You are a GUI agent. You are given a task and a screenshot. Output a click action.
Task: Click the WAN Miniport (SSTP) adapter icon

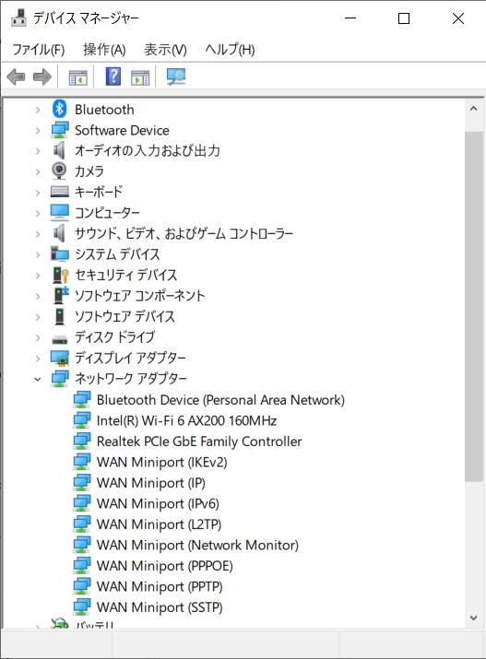coord(81,606)
